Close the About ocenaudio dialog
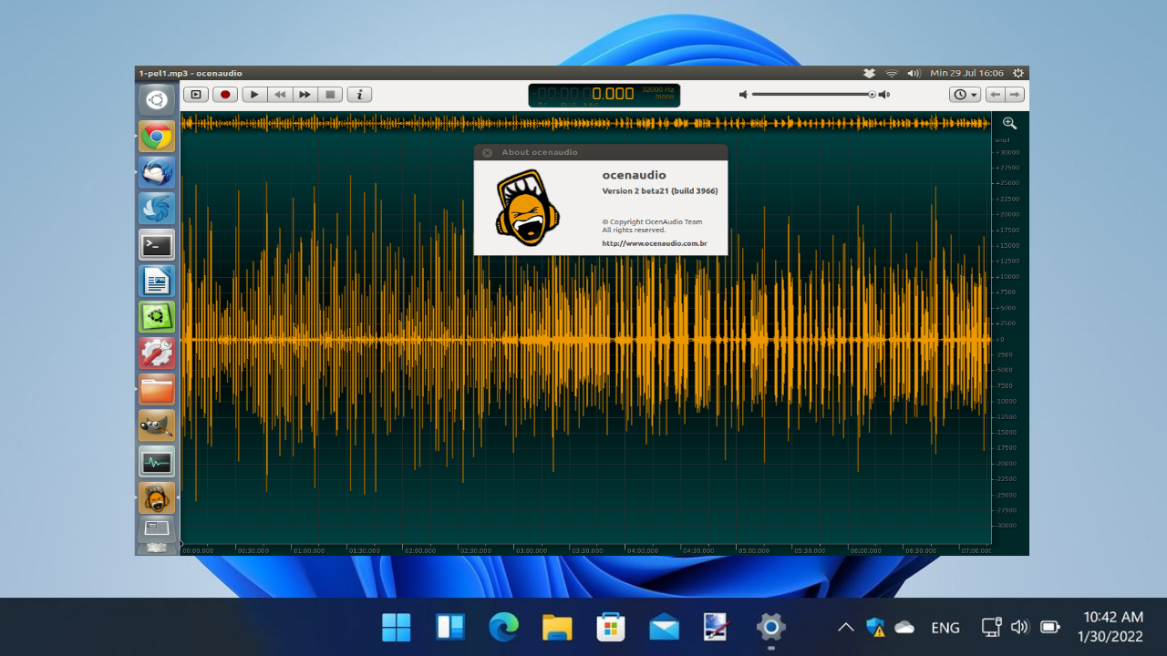 point(487,152)
